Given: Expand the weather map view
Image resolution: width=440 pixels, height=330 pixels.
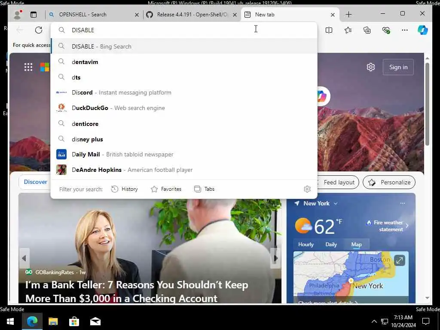Looking at the screenshot, I should [x=399, y=260].
